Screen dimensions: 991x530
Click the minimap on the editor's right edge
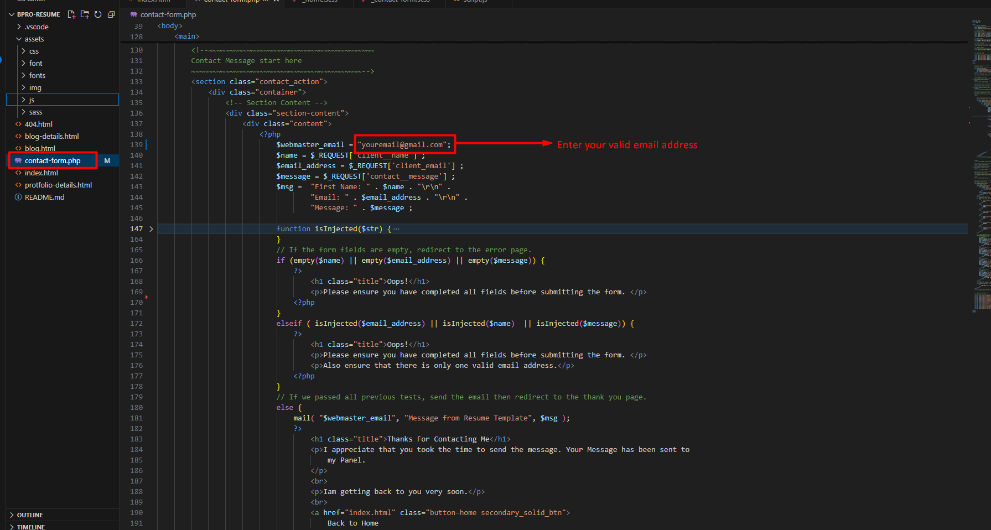coord(981,166)
